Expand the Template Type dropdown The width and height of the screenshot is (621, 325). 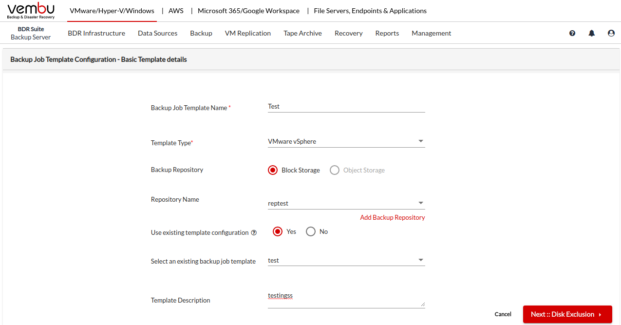[x=346, y=142]
